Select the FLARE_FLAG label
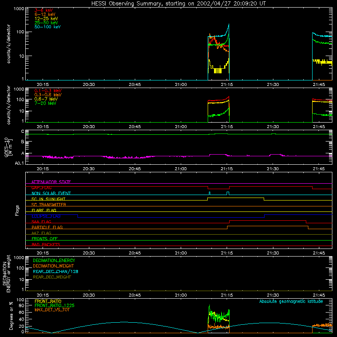Screen dimensions: 337x337 [x=44, y=210]
